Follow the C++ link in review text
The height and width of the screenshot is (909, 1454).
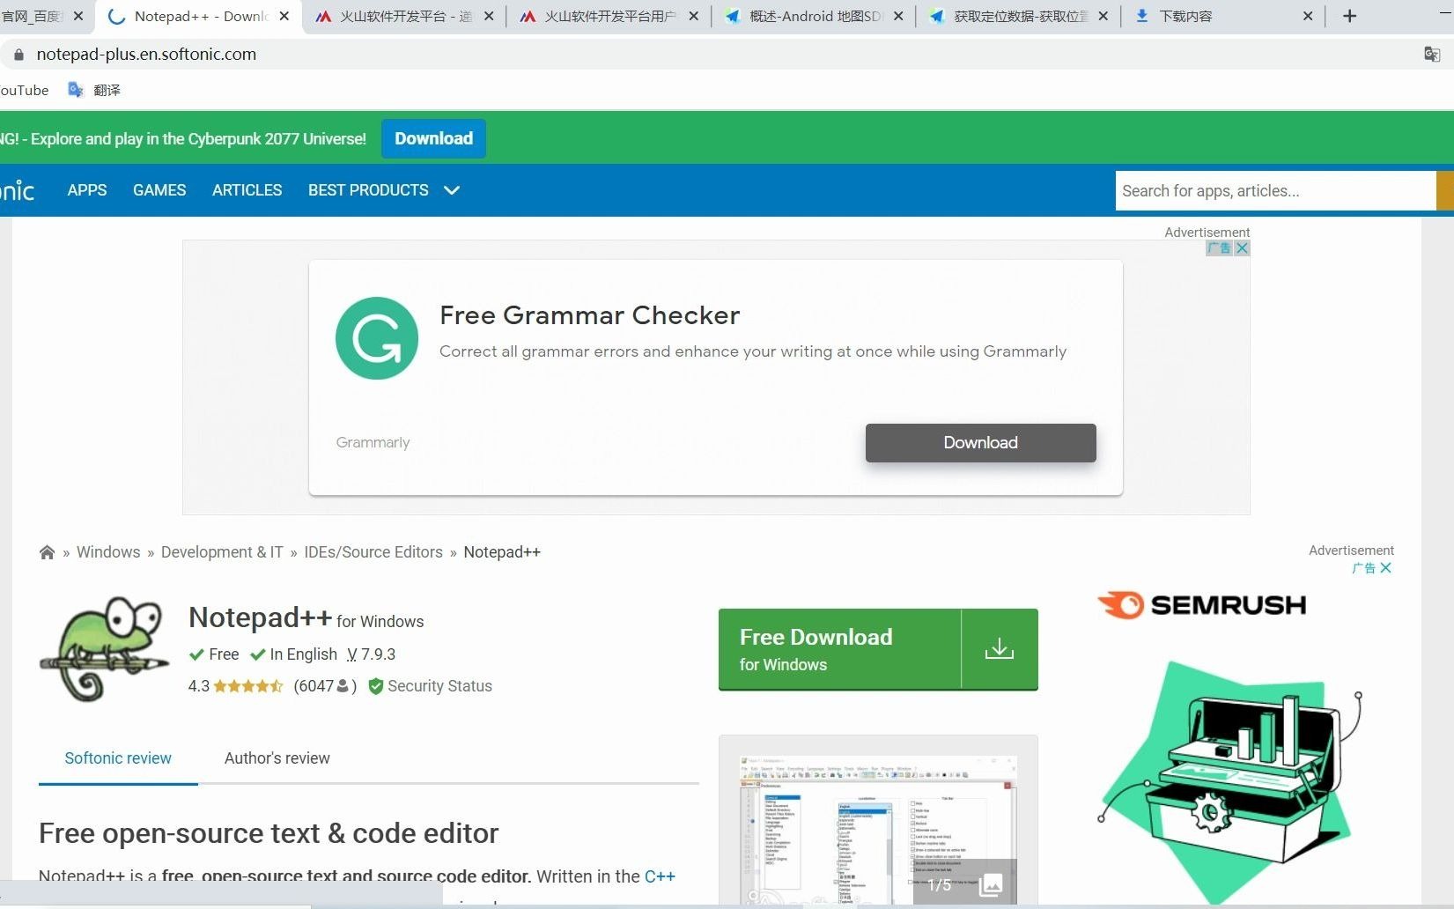(x=660, y=876)
